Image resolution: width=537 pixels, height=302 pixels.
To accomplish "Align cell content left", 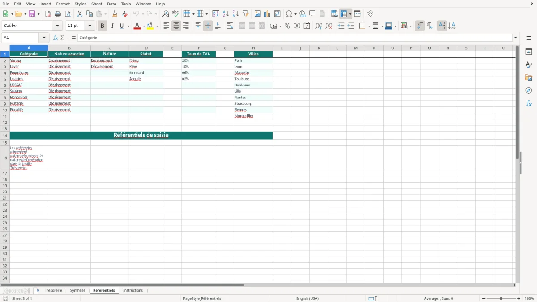I will (166, 26).
